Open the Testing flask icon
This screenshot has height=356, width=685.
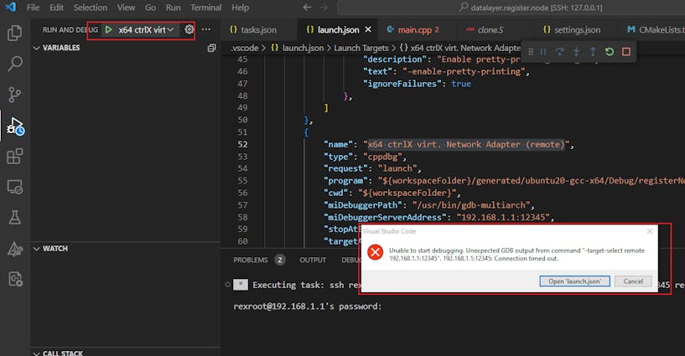click(x=14, y=218)
